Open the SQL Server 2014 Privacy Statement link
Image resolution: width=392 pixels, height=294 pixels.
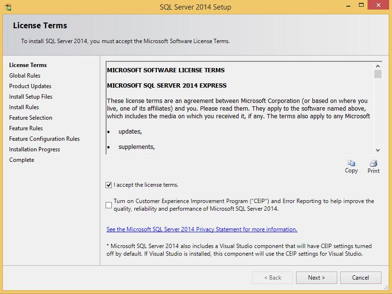(202, 229)
